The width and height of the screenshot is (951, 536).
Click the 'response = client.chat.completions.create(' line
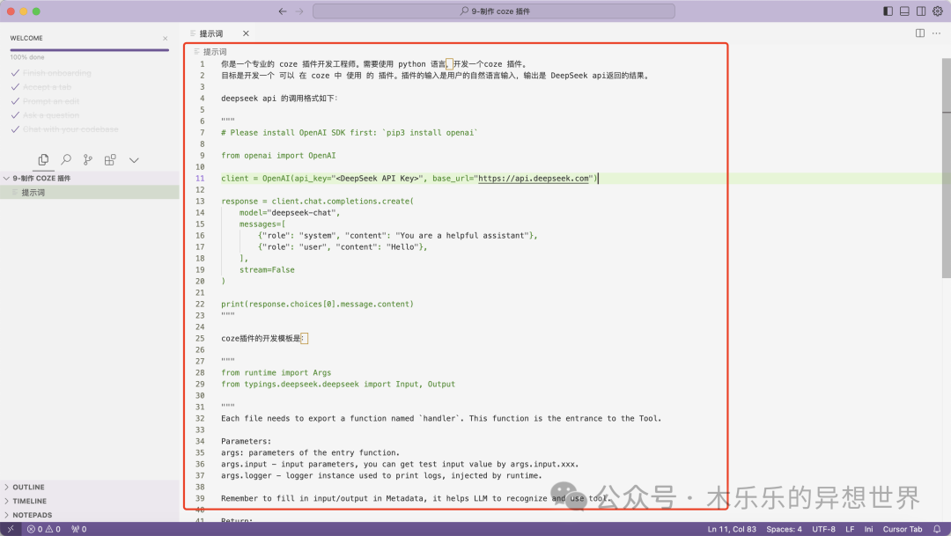point(317,202)
